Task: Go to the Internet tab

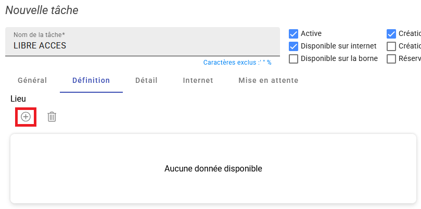Action: pyautogui.click(x=198, y=80)
